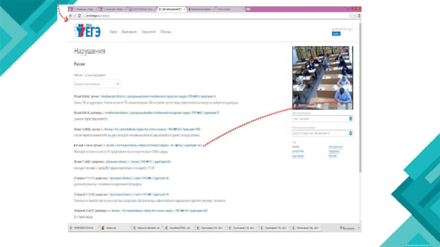Open the Нарушения menu item
Screen dimensions: 440x247
click(148, 32)
